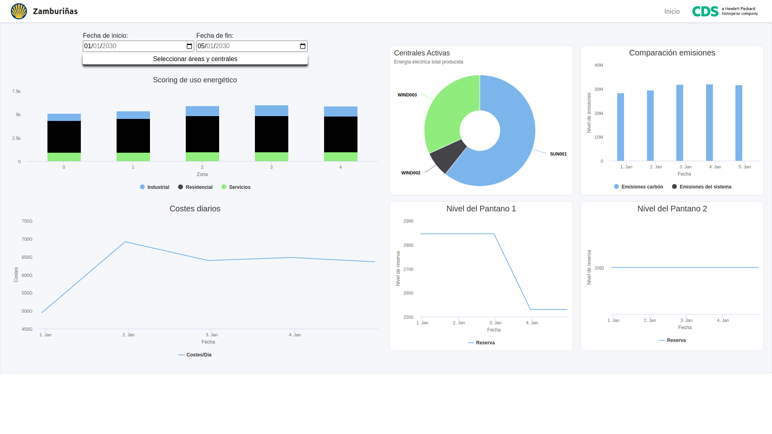Toggle the Residencial series visibility
Screen dimensions: 772x434
pos(195,187)
